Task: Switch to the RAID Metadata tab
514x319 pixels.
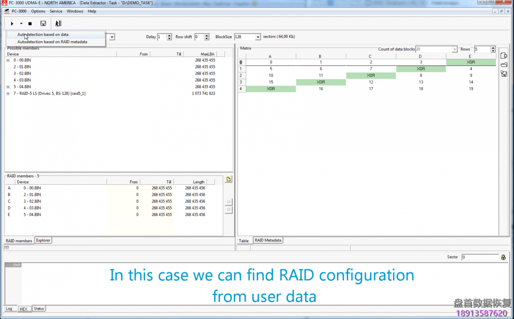Action: click(268, 240)
